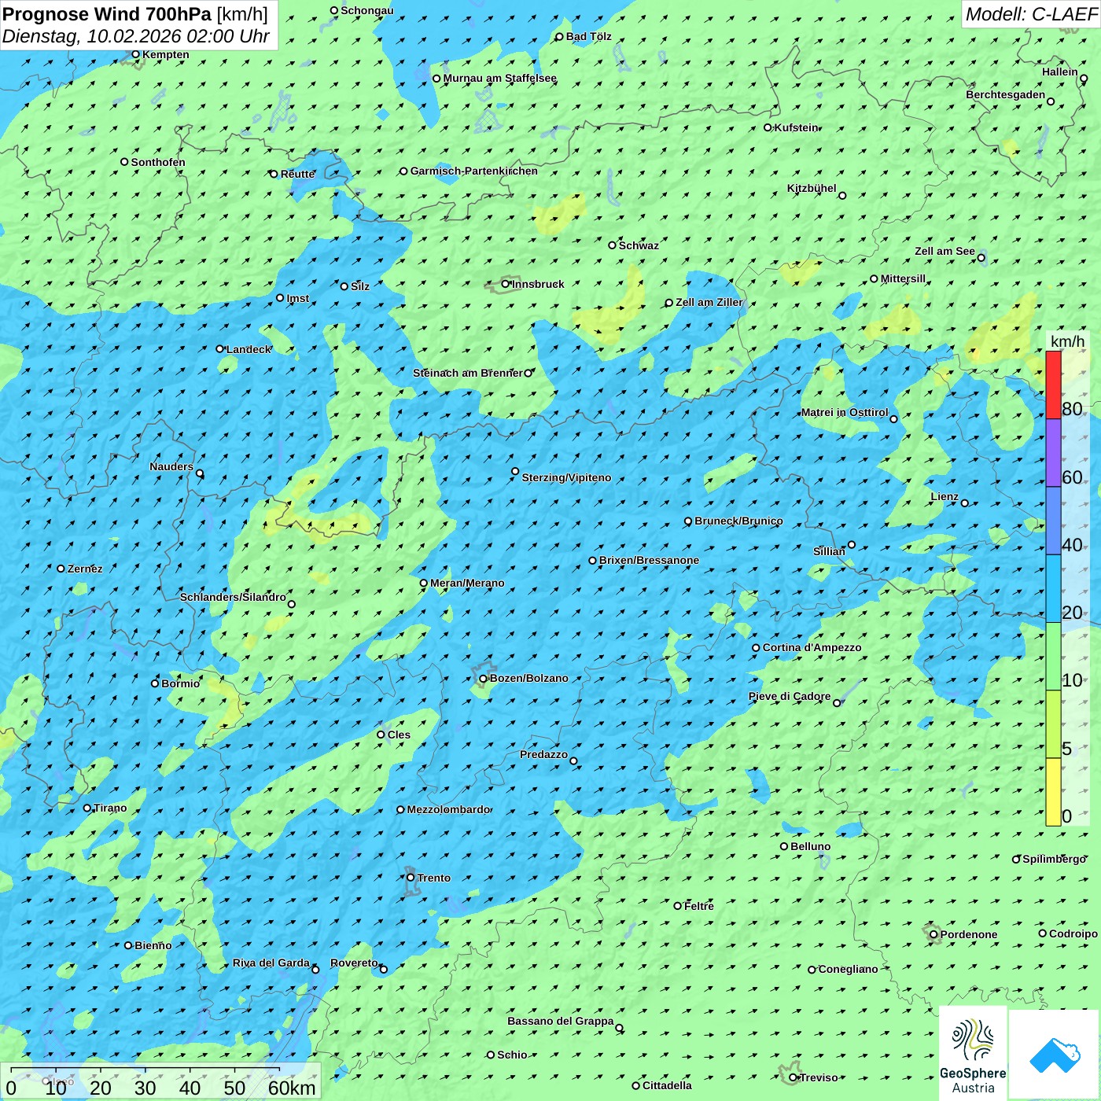Click the purple 60 km/h legend swatch

click(1053, 453)
